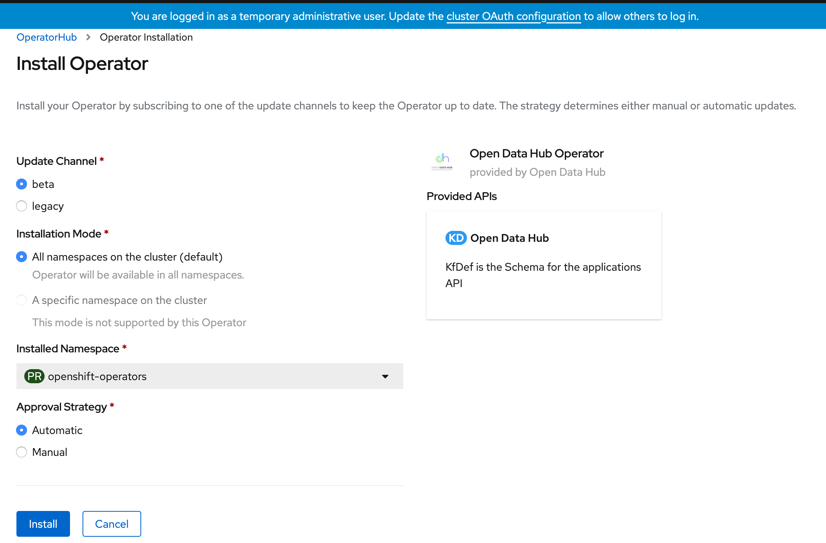Viewport: 826px width, 543px height.
Task: Open the cluster OAuth configuration link
Action: [x=514, y=16]
